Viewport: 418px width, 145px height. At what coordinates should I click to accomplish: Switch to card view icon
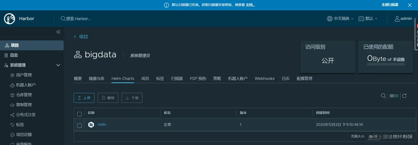392,96
